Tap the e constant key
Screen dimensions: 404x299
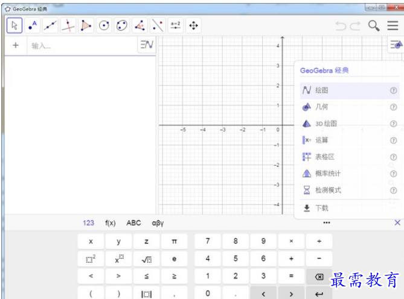click(x=174, y=259)
